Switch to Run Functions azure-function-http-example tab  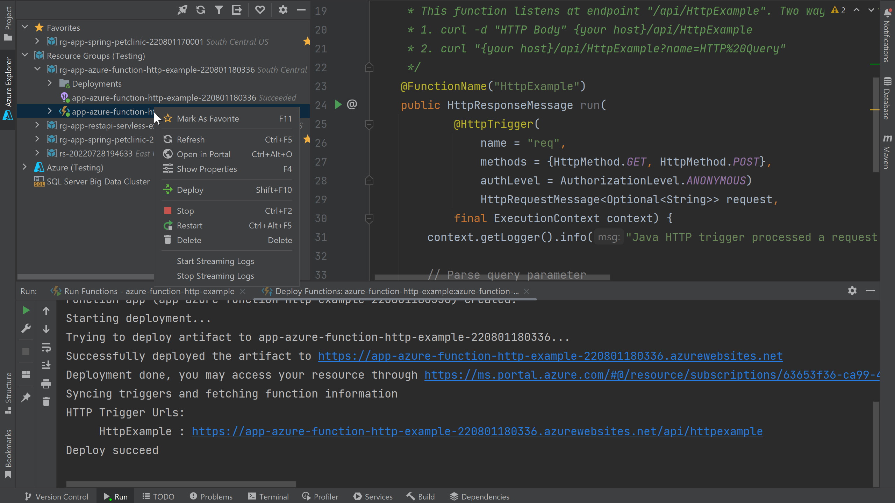pyautogui.click(x=149, y=291)
